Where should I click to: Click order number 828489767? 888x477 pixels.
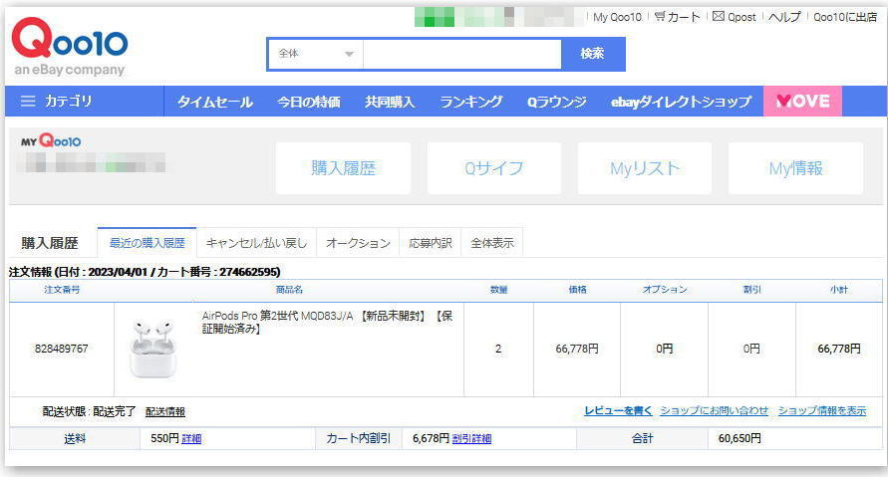coord(61,349)
